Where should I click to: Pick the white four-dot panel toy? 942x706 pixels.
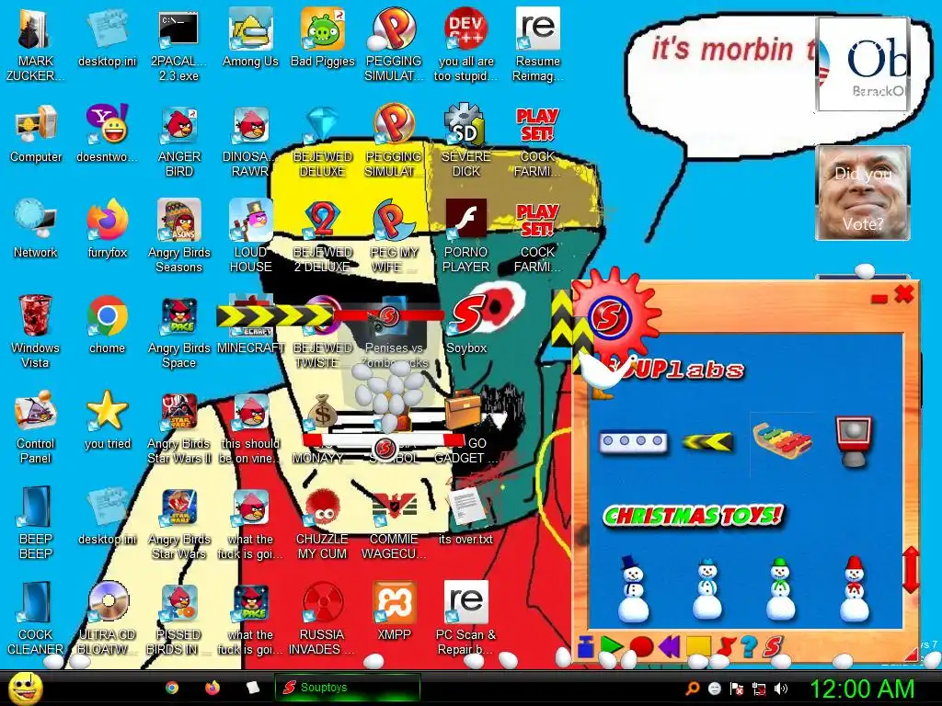633,441
